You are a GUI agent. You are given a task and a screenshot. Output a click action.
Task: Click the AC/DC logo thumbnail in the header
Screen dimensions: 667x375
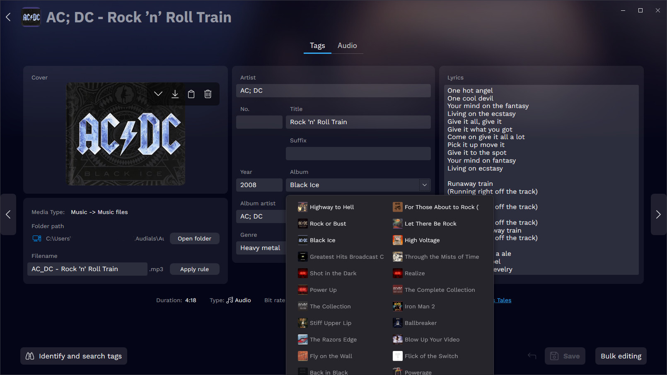[31, 17]
